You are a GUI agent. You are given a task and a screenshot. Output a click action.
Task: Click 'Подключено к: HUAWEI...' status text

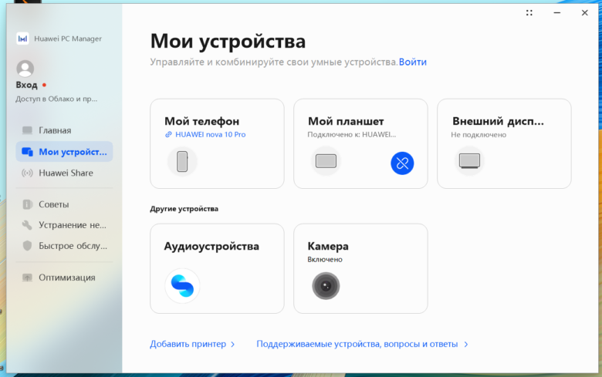point(351,135)
